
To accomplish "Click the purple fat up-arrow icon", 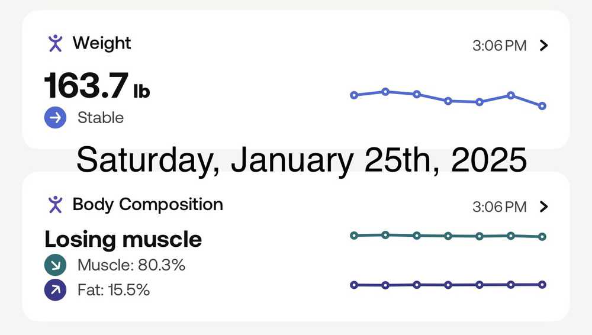I will tap(55, 290).
